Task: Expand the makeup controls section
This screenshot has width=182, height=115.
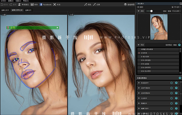Action: [139, 98]
